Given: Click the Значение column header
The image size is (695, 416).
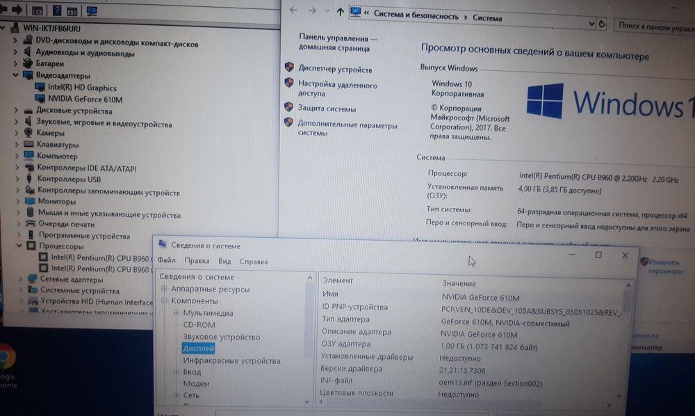Looking at the screenshot, I should (x=459, y=283).
